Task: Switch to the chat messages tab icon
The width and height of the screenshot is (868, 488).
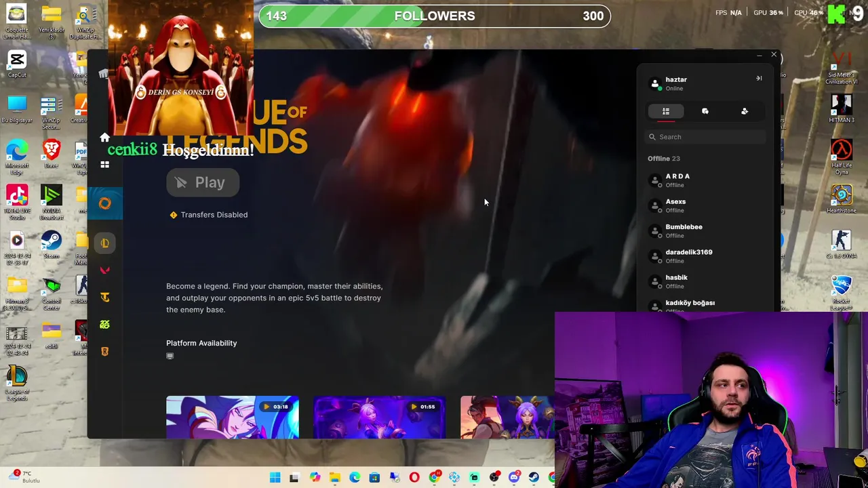Action: coord(705,111)
